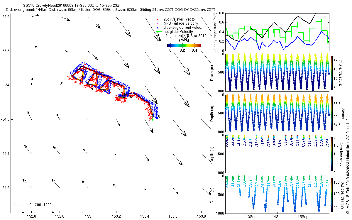Click latitude tick '-34.4' on the map
The height and width of the screenshot is (220, 352).
pyautogui.click(x=5, y=154)
